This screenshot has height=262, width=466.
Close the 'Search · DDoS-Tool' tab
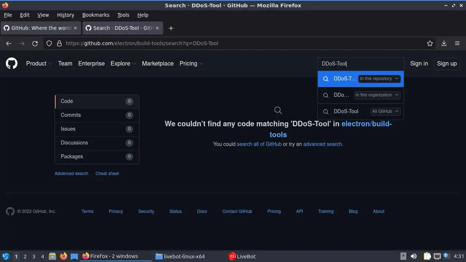(x=157, y=28)
